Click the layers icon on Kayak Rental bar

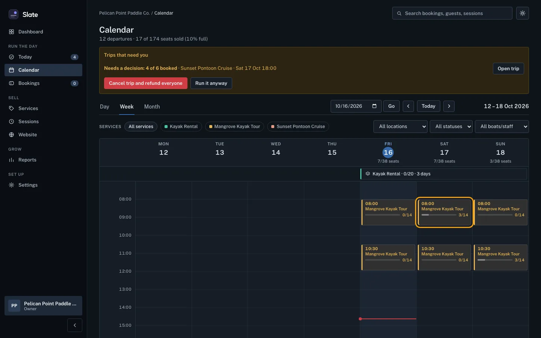pyautogui.click(x=368, y=174)
